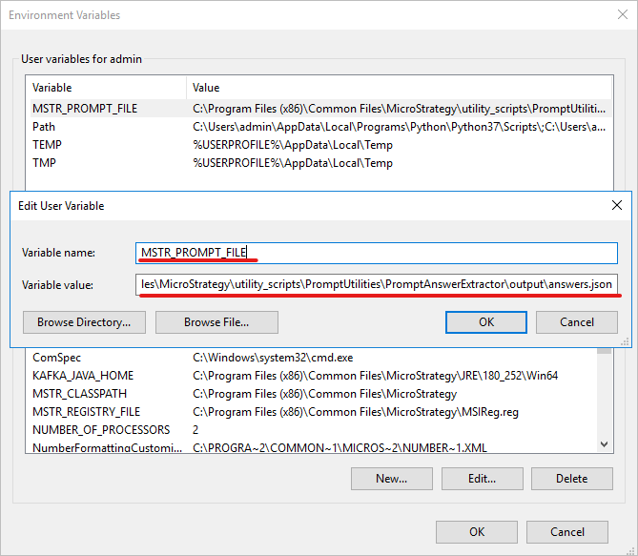Click the Value column header
Screen dimensions: 638x556
(399, 88)
